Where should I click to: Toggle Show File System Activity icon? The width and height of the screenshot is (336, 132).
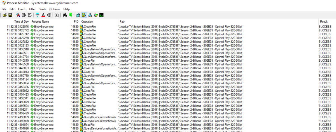pyautogui.click(x=84, y=15)
